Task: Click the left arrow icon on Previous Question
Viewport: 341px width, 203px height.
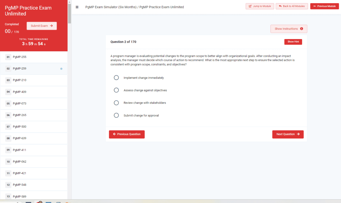Action: coord(114,134)
